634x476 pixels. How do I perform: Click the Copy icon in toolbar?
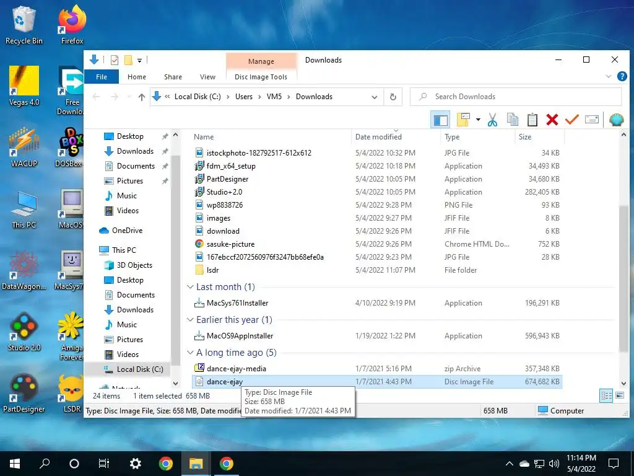click(512, 120)
